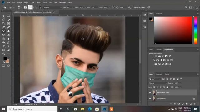Toggle lock image pixels
The width and height of the screenshot is (200, 112).
[157, 87]
